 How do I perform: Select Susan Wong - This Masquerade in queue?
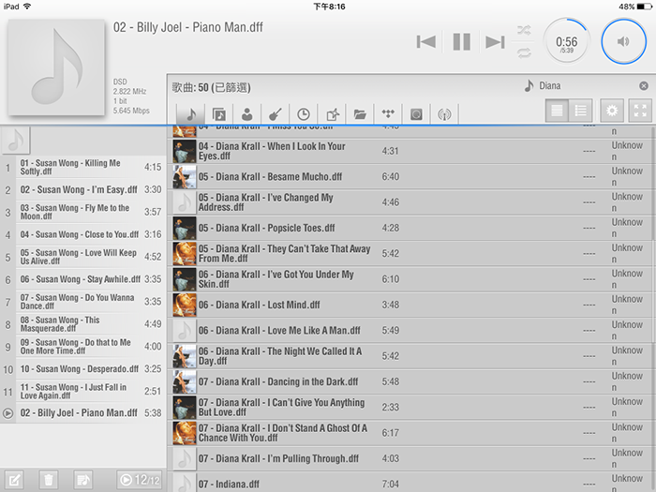tap(82, 324)
